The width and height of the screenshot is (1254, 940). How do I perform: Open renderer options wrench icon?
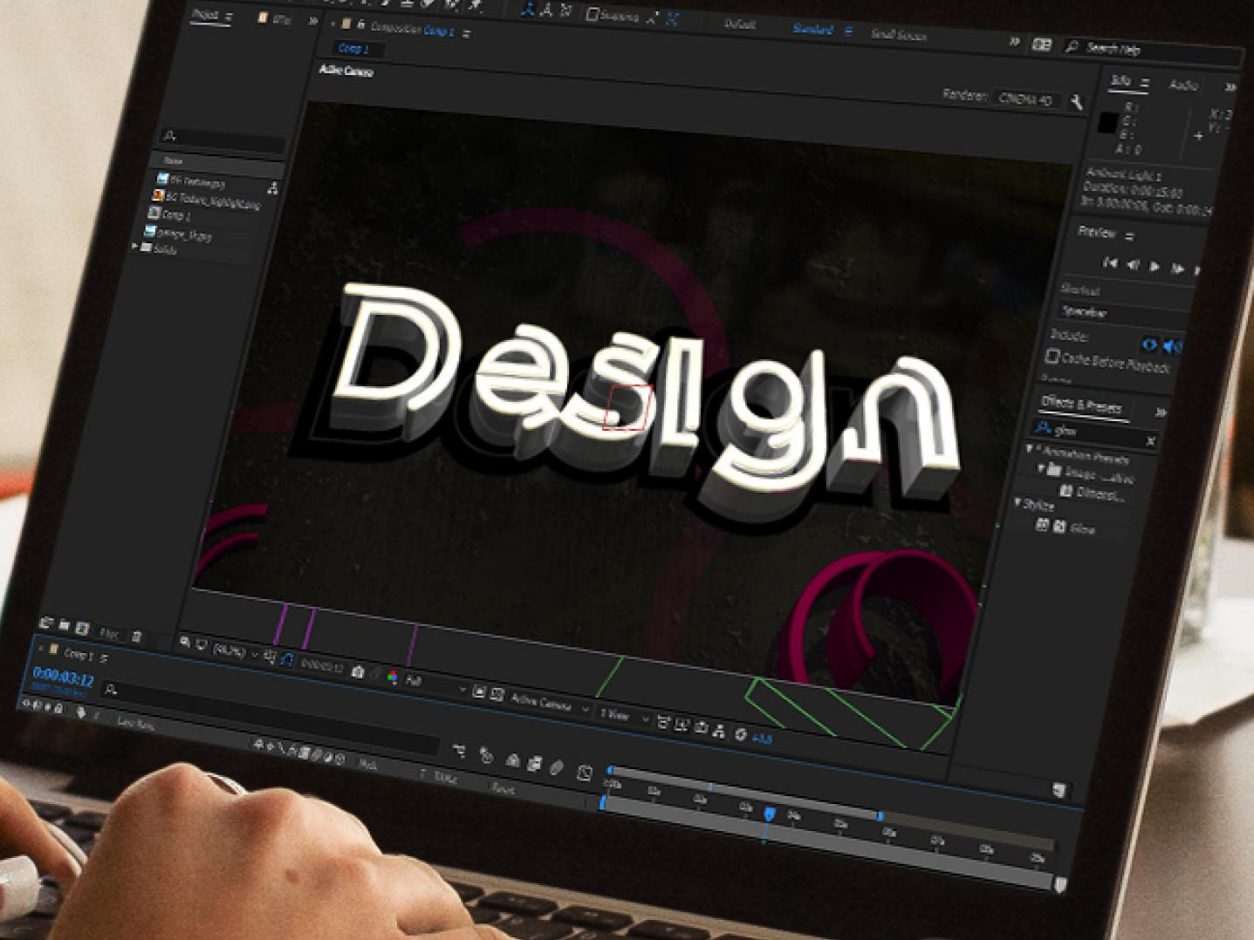tap(1075, 103)
